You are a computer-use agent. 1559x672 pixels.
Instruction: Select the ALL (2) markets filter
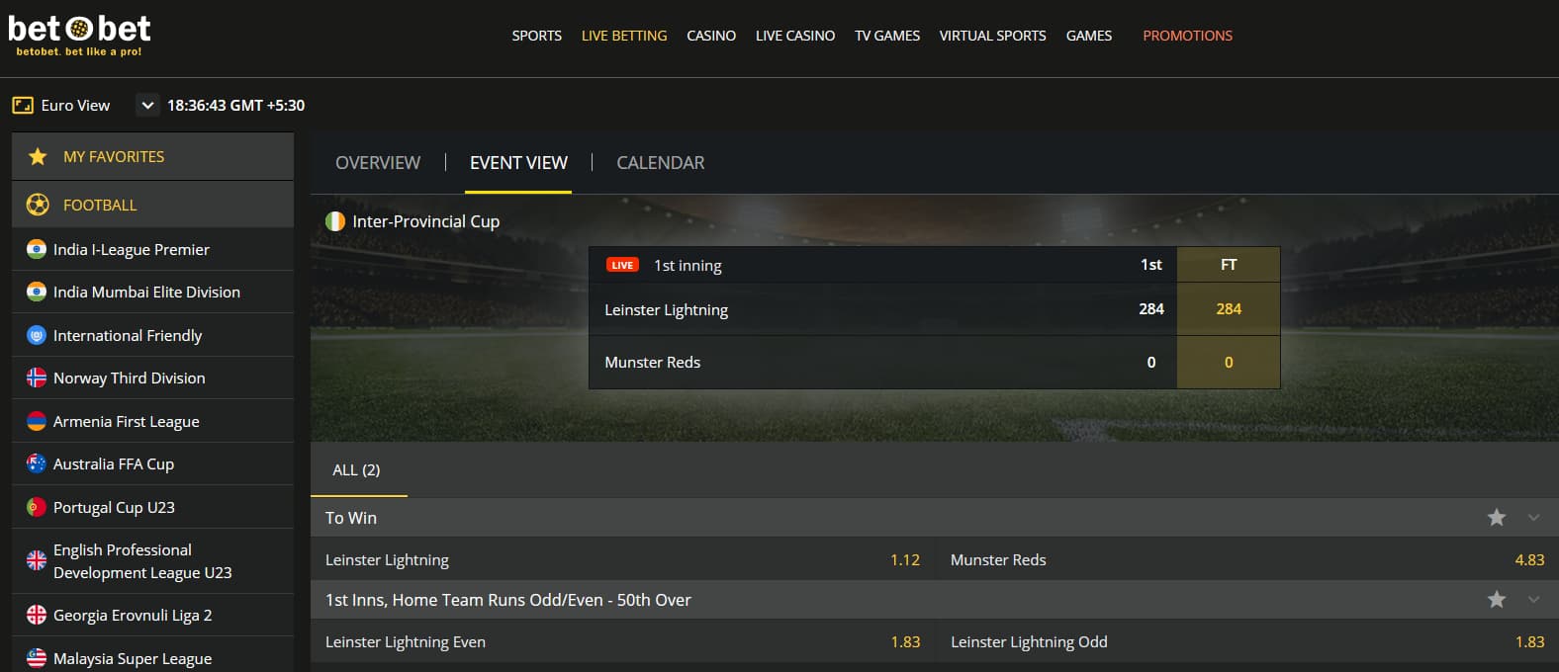tap(357, 470)
